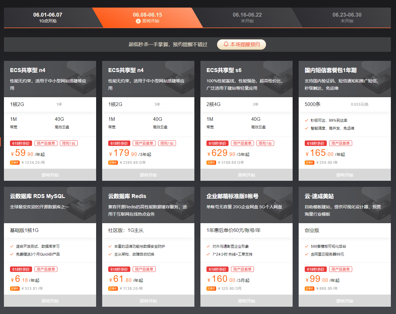Click the 超低秒杀一手掌握，预约提醒不错过 banner text
The height and width of the screenshot is (314, 396).
(x=168, y=45)
